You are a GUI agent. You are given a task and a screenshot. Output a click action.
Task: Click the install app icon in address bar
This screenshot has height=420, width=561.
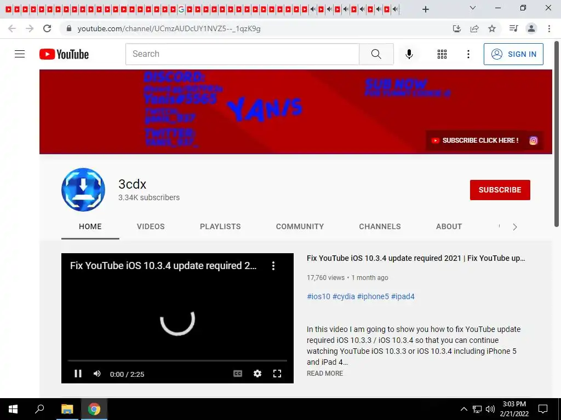(456, 28)
